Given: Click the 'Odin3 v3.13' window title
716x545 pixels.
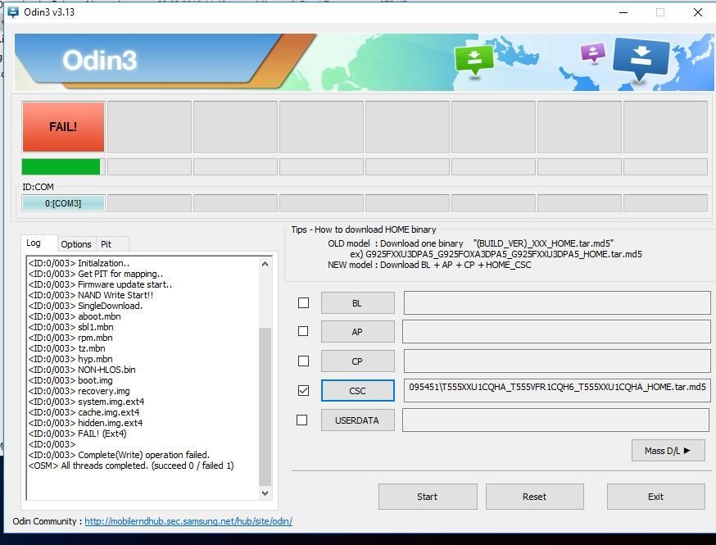Looking at the screenshot, I should [49, 12].
